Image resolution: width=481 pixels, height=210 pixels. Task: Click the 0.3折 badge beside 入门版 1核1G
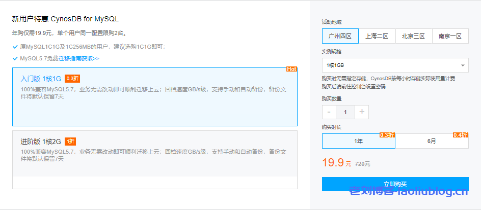pos(72,79)
